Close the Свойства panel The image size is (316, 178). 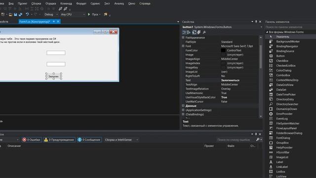(x=260, y=22)
